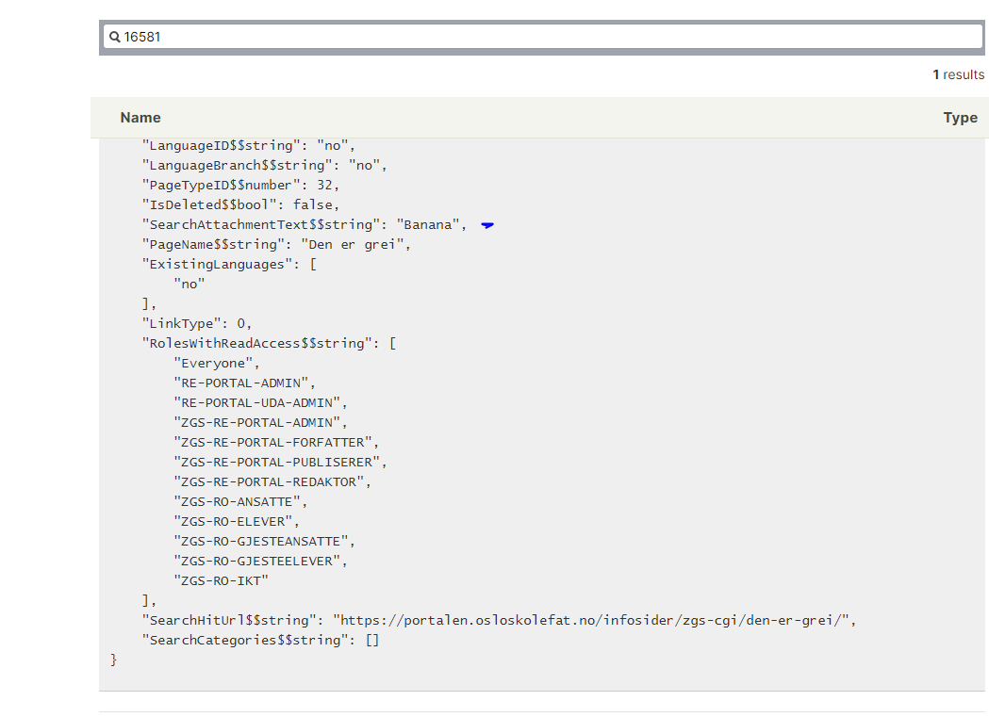Focus the search field containing 16581

click(x=547, y=37)
